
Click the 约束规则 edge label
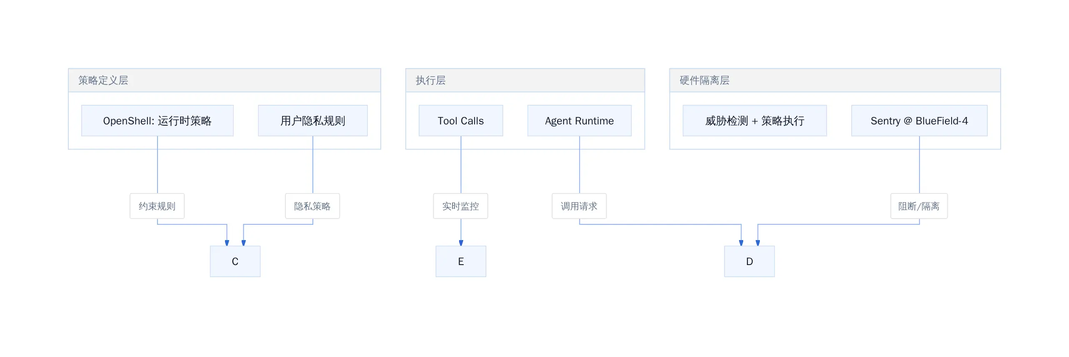(157, 206)
